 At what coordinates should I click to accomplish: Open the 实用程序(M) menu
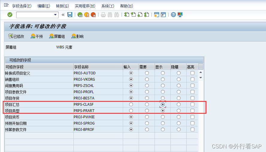pyautogui.click(x=85, y=6)
